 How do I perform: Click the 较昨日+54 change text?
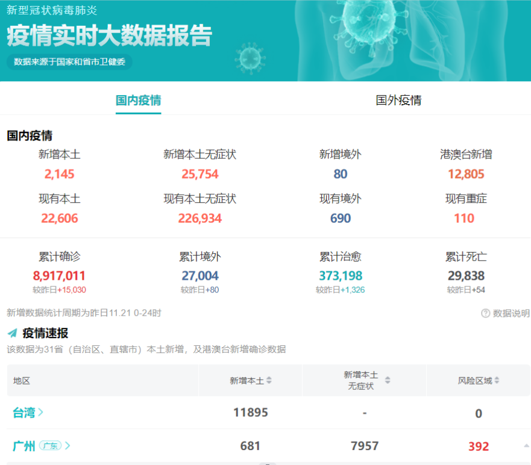pos(466,290)
